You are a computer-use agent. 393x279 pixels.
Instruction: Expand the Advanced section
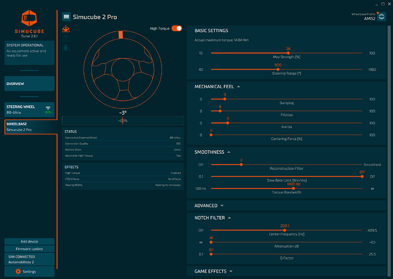[222, 205]
